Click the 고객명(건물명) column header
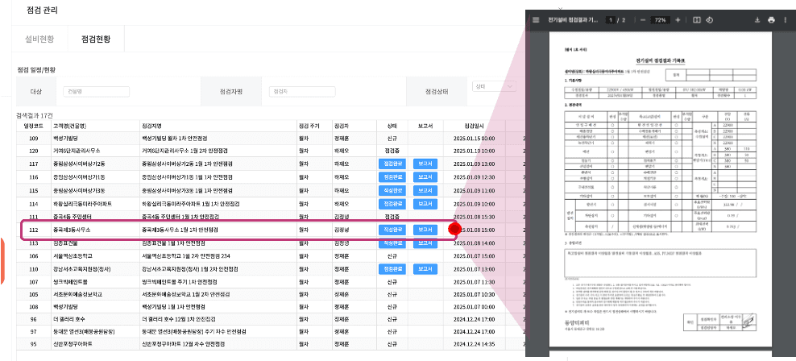This screenshot has height=361, width=796. 95,126
